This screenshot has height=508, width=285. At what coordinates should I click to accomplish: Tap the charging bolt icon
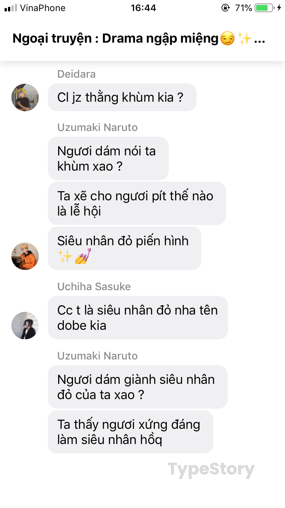[x=279, y=8]
